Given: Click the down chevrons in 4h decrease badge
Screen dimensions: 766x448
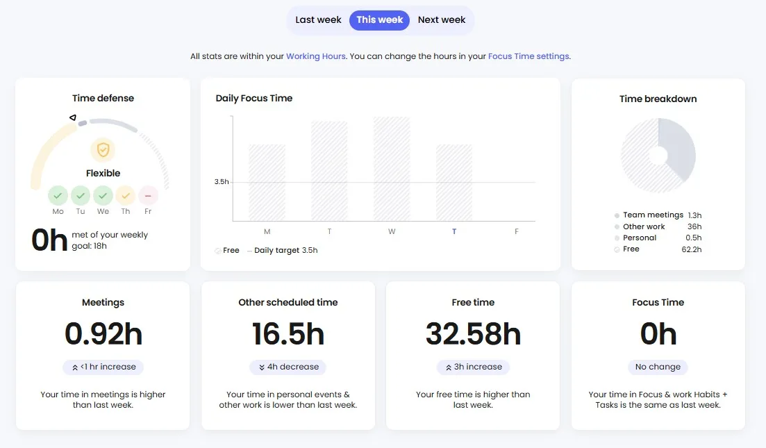Looking at the screenshot, I should (x=262, y=367).
